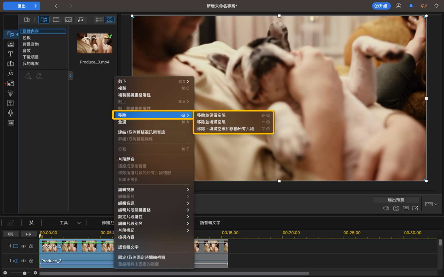
Task: Undo the last action arrow
Action: tap(57, 6)
